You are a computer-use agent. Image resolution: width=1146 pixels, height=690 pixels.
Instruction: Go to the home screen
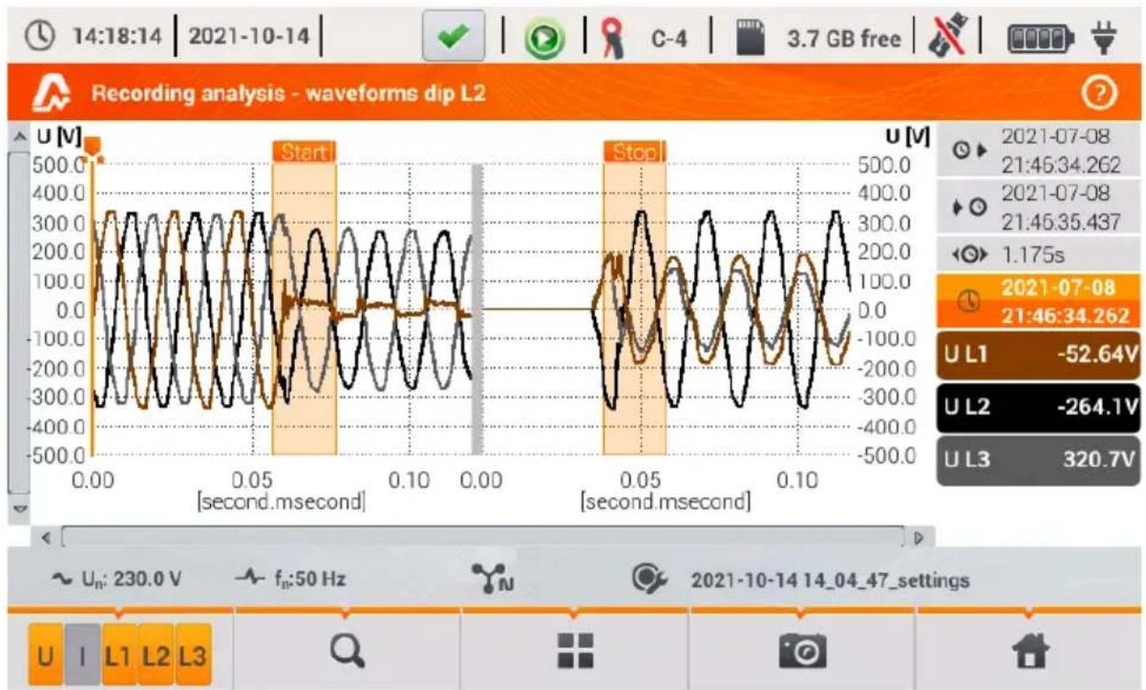[x=1031, y=652]
